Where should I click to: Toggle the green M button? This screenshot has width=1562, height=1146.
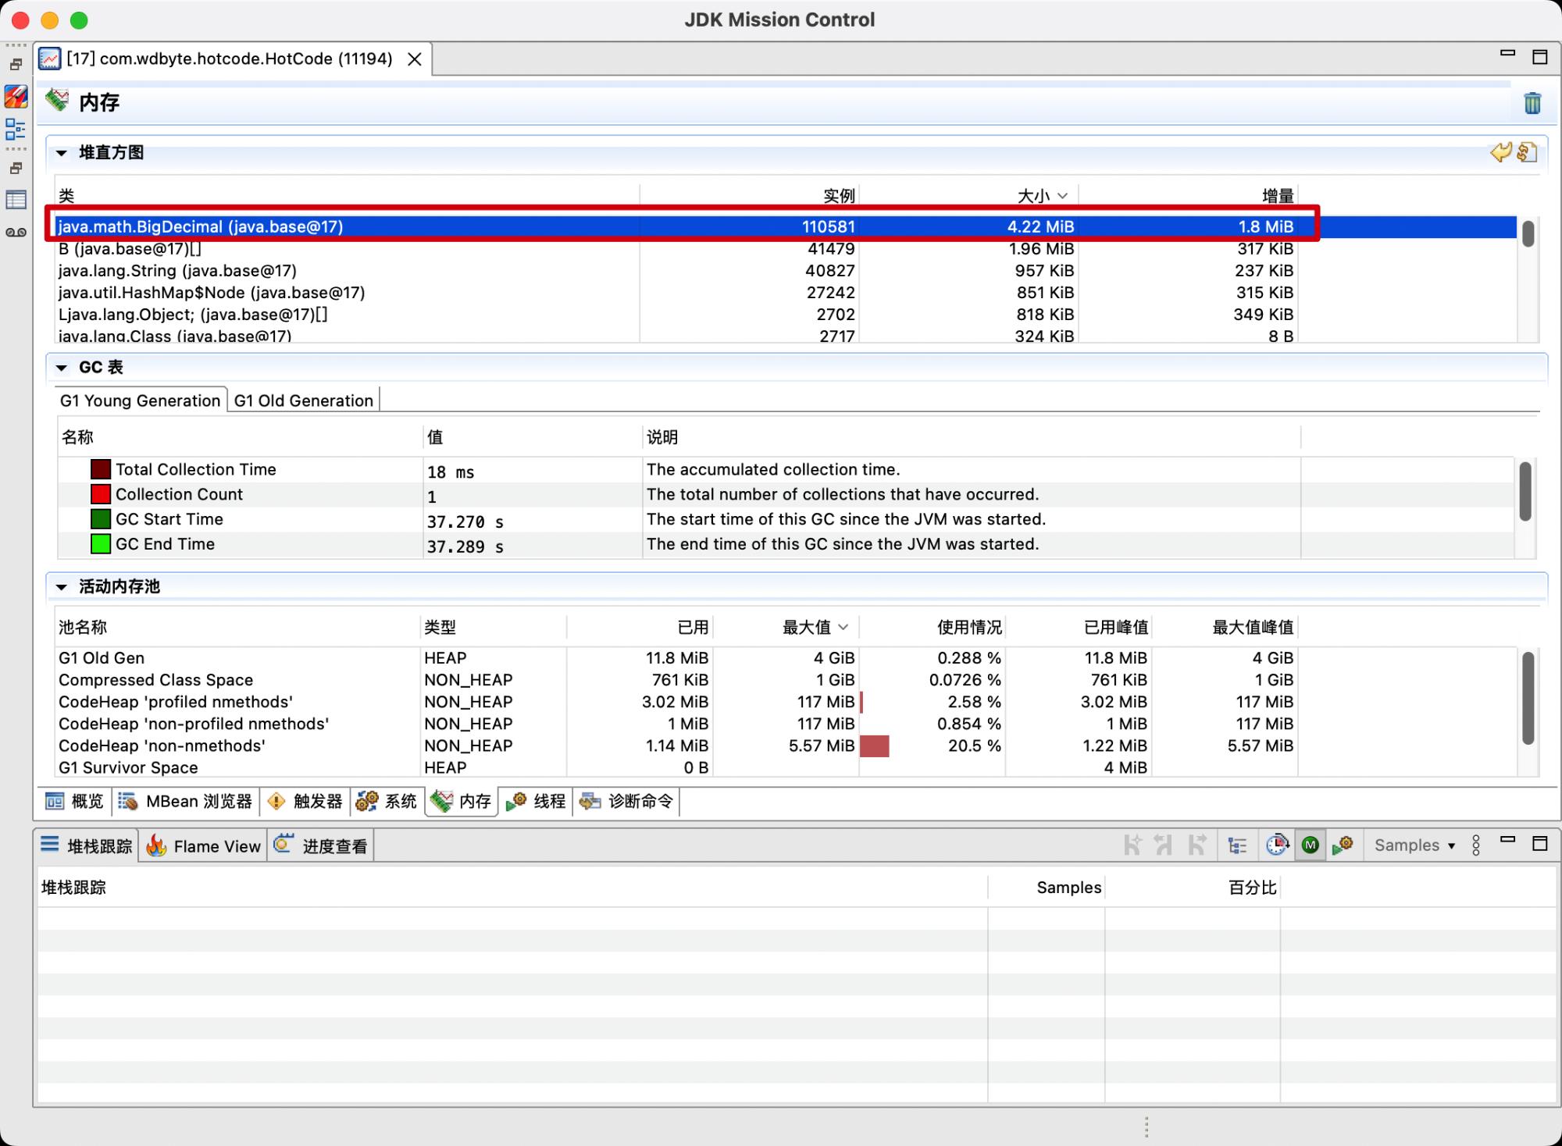[1311, 845]
